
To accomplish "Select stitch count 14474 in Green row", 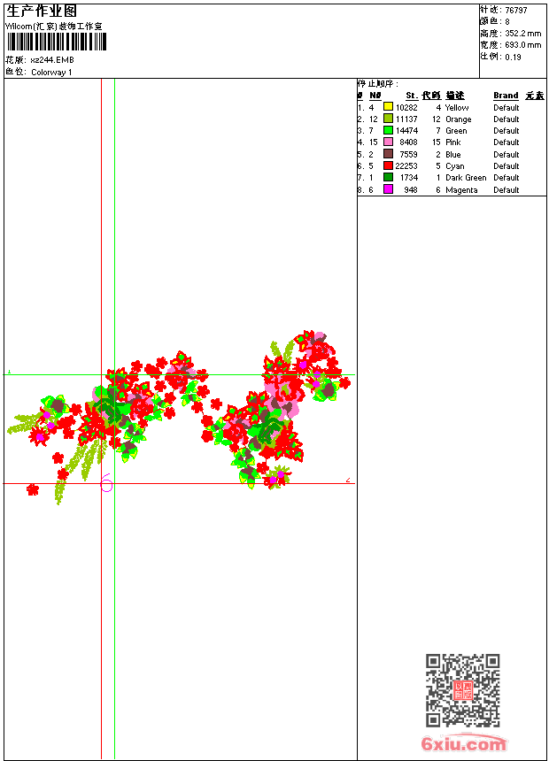I will pos(406,131).
